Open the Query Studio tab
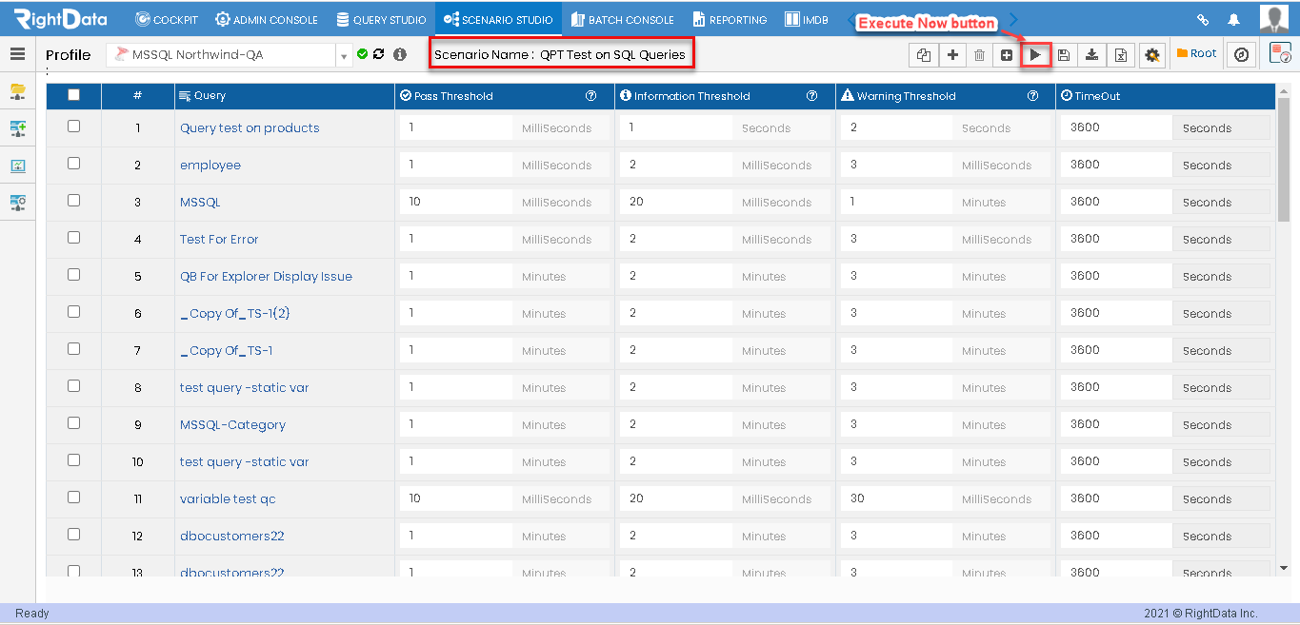 click(x=381, y=19)
